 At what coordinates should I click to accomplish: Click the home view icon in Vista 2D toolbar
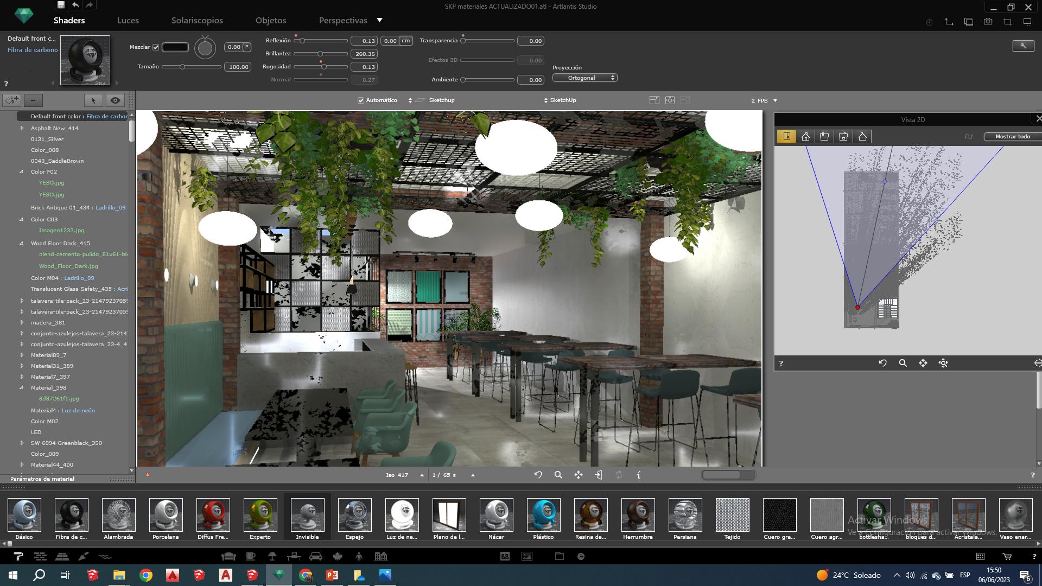805,137
